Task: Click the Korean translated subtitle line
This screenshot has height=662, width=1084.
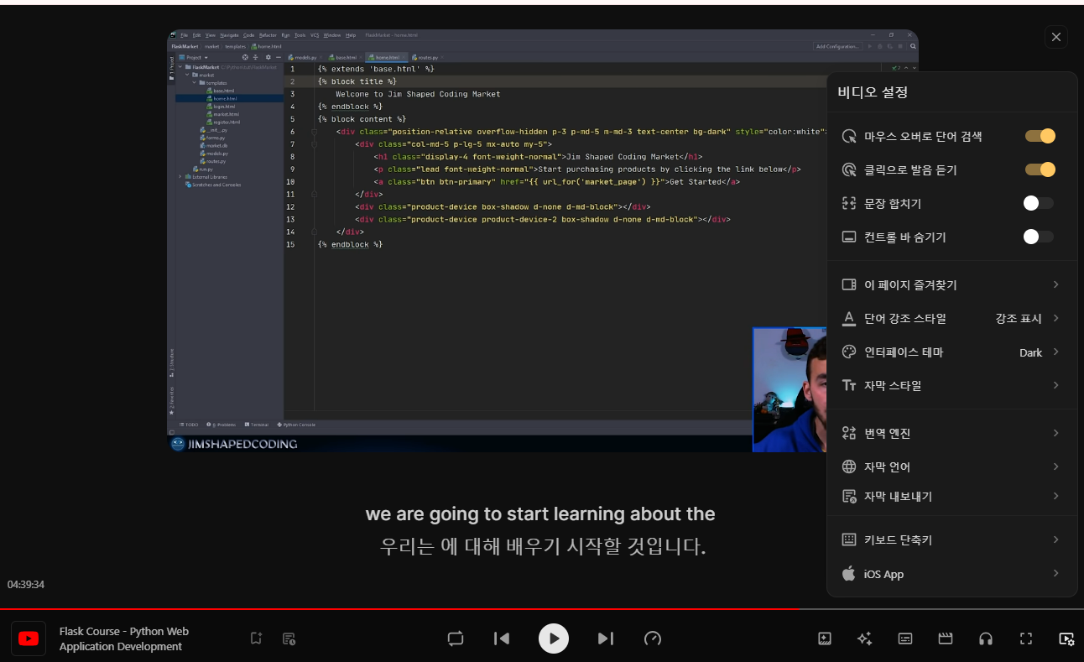Action: click(x=542, y=547)
